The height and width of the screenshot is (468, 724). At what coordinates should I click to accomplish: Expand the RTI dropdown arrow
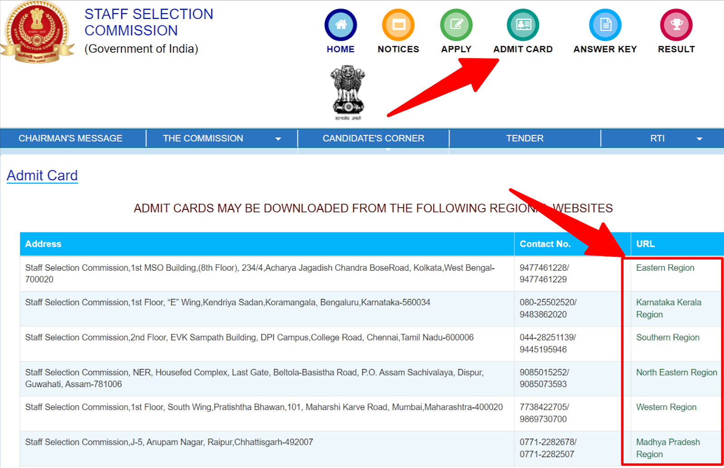699,139
